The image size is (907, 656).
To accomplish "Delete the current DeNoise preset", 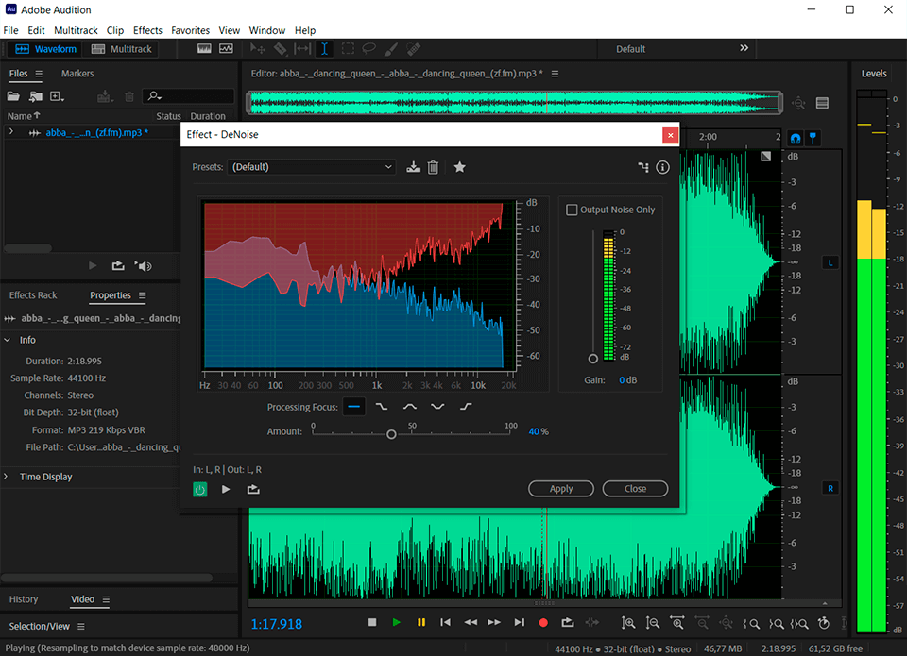I will [x=434, y=166].
